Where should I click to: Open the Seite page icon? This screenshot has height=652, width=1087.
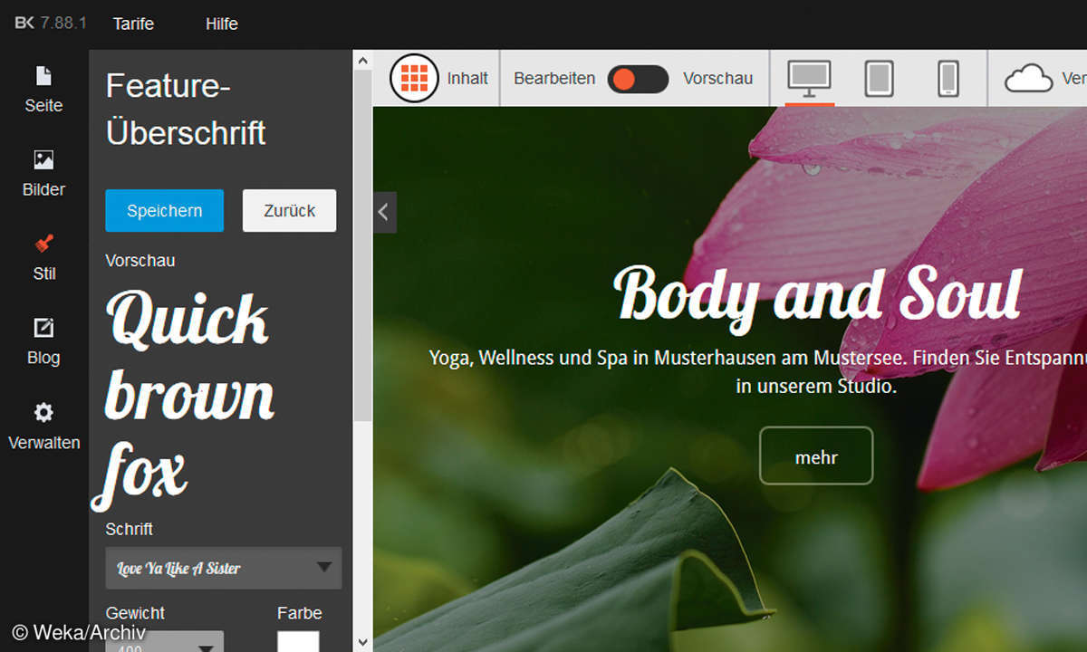[43, 76]
